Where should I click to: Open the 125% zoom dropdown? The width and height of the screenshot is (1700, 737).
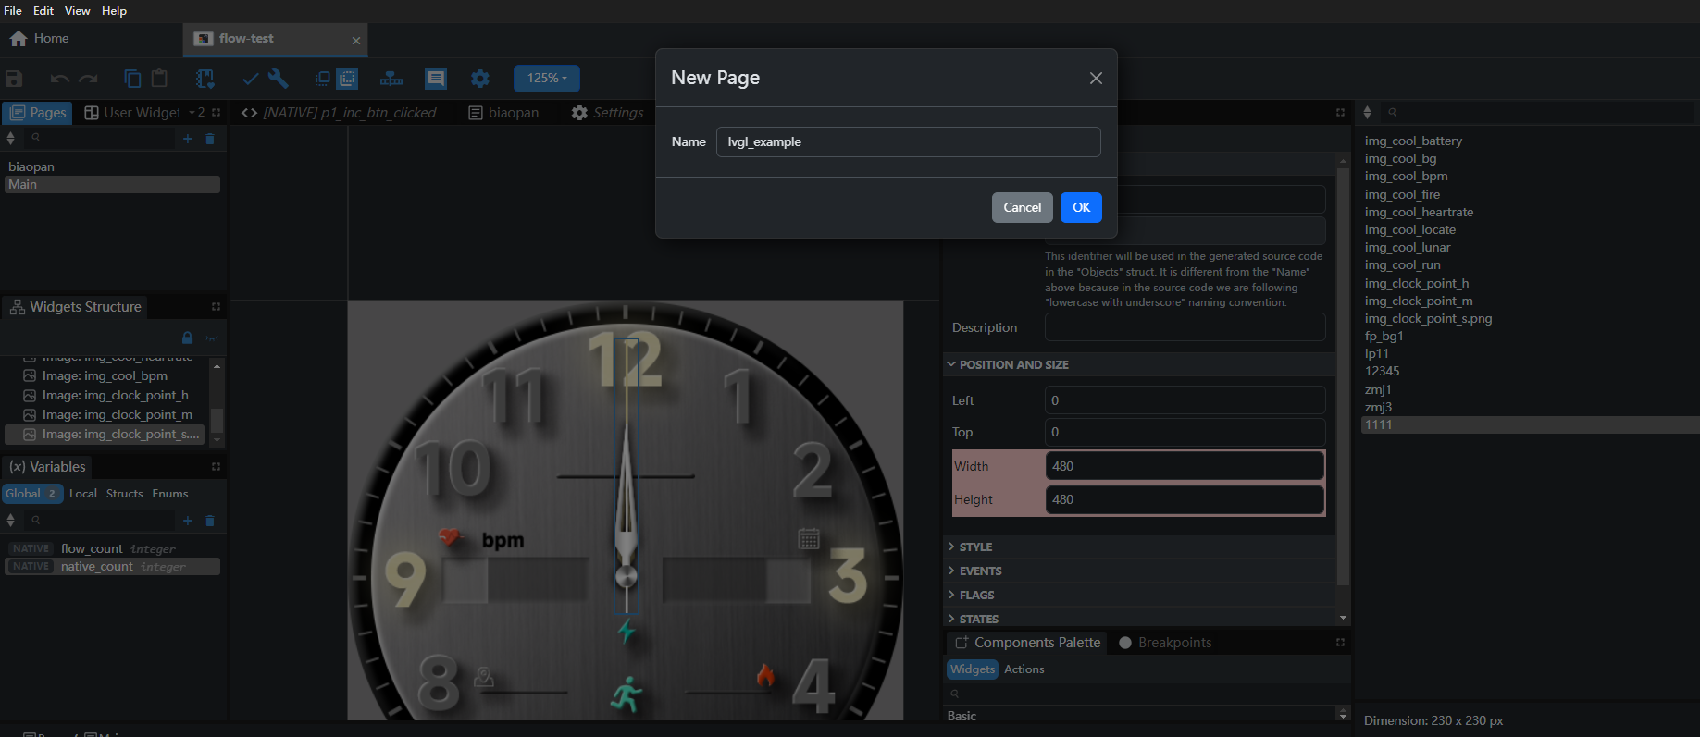pyautogui.click(x=547, y=79)
